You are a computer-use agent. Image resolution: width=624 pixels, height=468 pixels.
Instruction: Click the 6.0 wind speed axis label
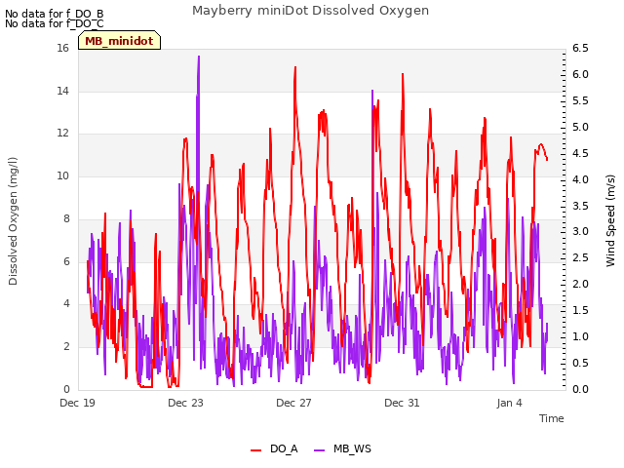point(580,74)
